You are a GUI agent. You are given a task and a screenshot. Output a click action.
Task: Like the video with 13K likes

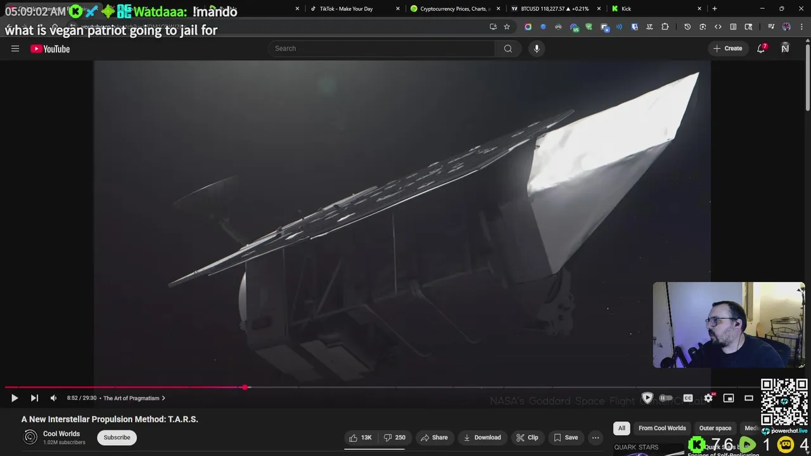pyautogui.click(x=361, y=438)
